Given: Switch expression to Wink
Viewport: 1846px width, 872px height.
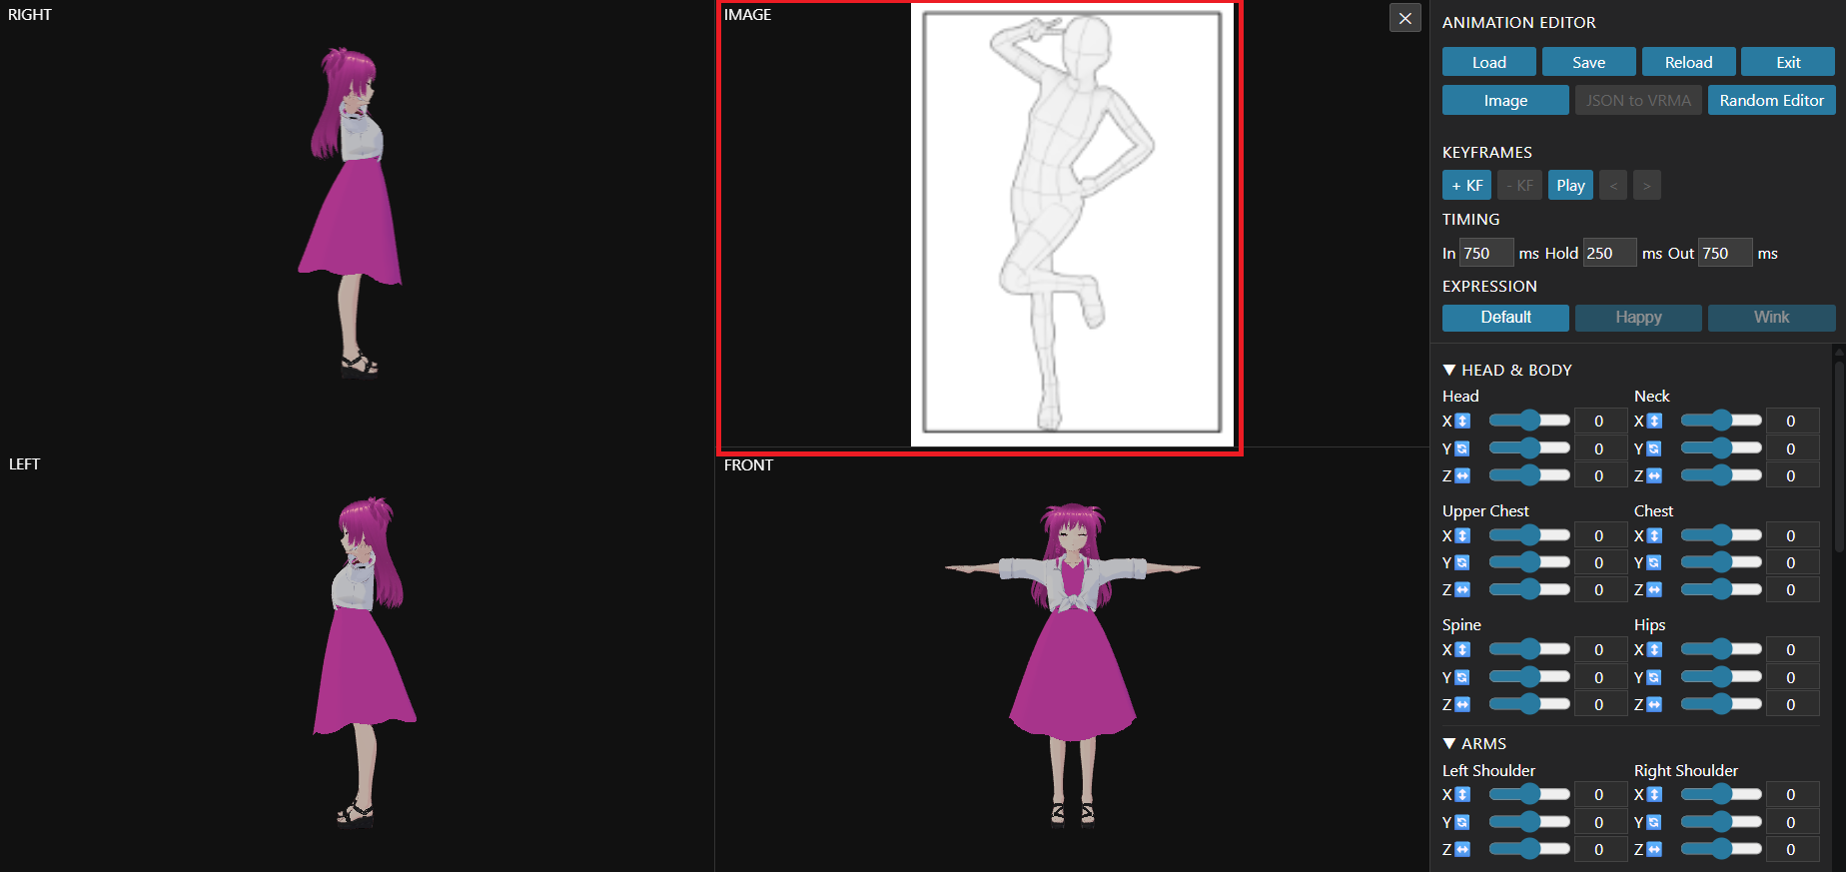Looking at the screenshot, I should 1771,318.
